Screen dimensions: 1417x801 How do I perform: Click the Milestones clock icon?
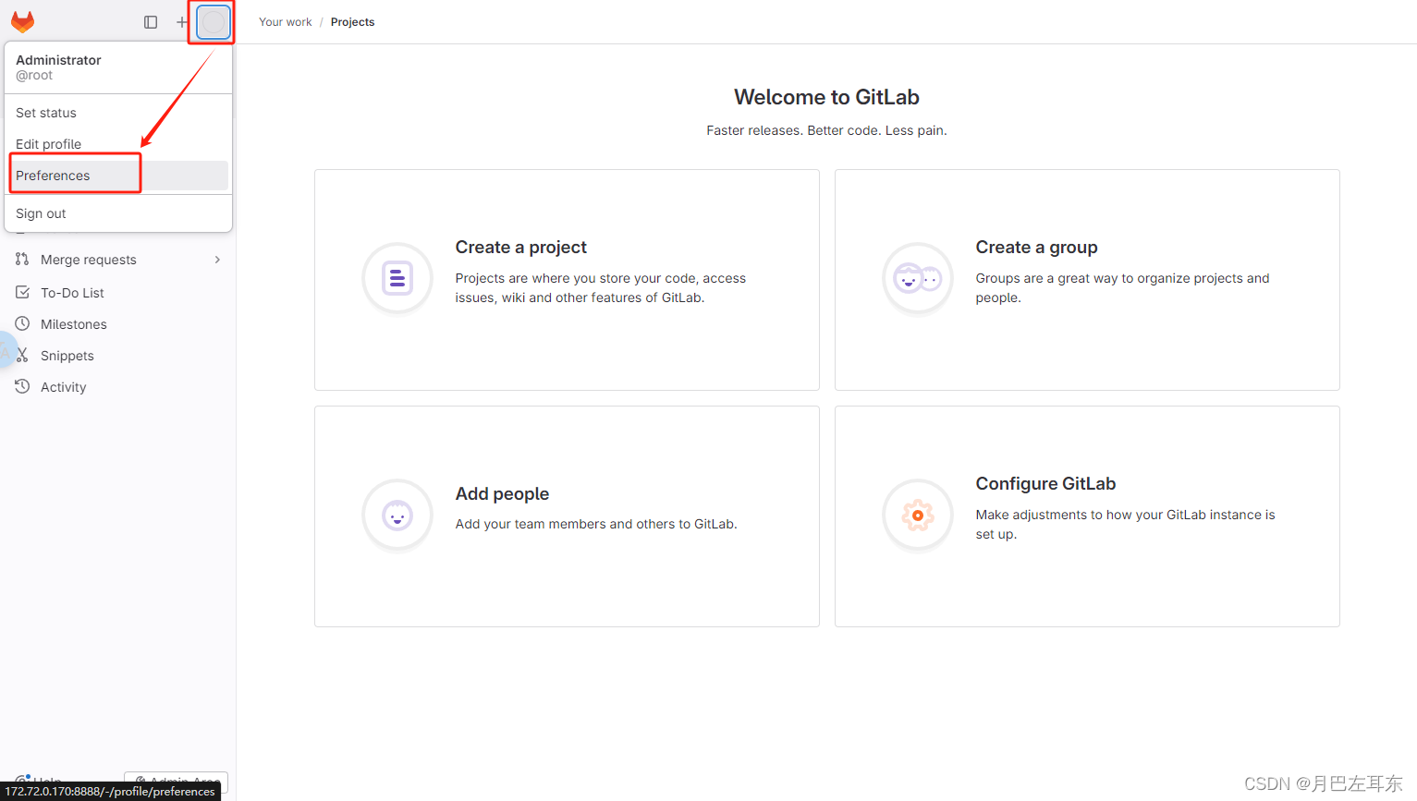tap(22, 324)
